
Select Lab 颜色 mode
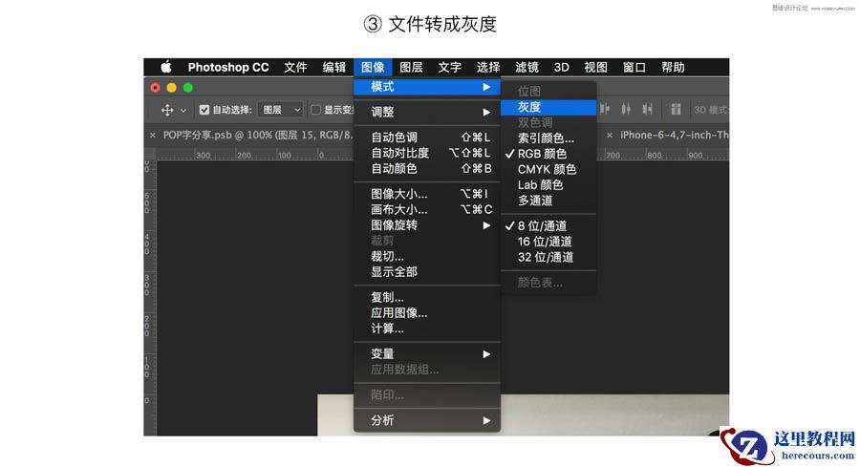[548, 185]
